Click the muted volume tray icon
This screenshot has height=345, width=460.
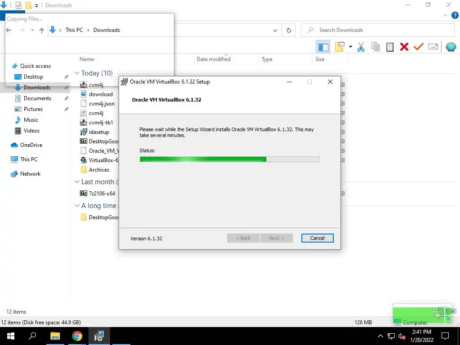click(402, 336)
